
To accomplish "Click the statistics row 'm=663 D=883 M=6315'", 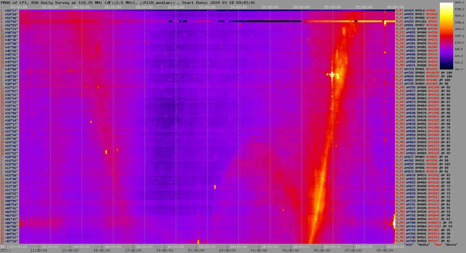I will click(x=423, y=153).
